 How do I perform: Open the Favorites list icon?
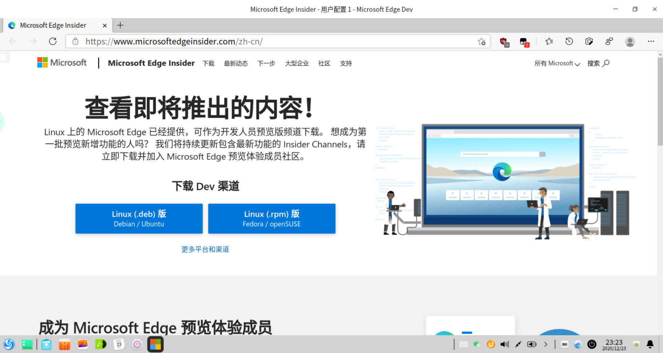click(x=549, y=41)
